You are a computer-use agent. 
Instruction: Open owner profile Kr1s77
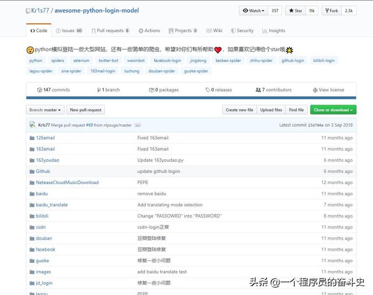click(x=40, y=11)
